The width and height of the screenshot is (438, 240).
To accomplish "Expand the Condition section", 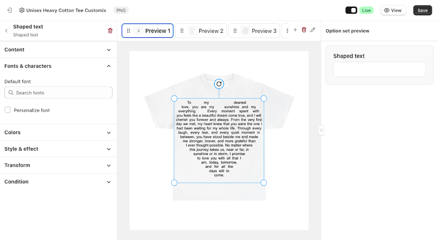I will (x=58, y=182).
